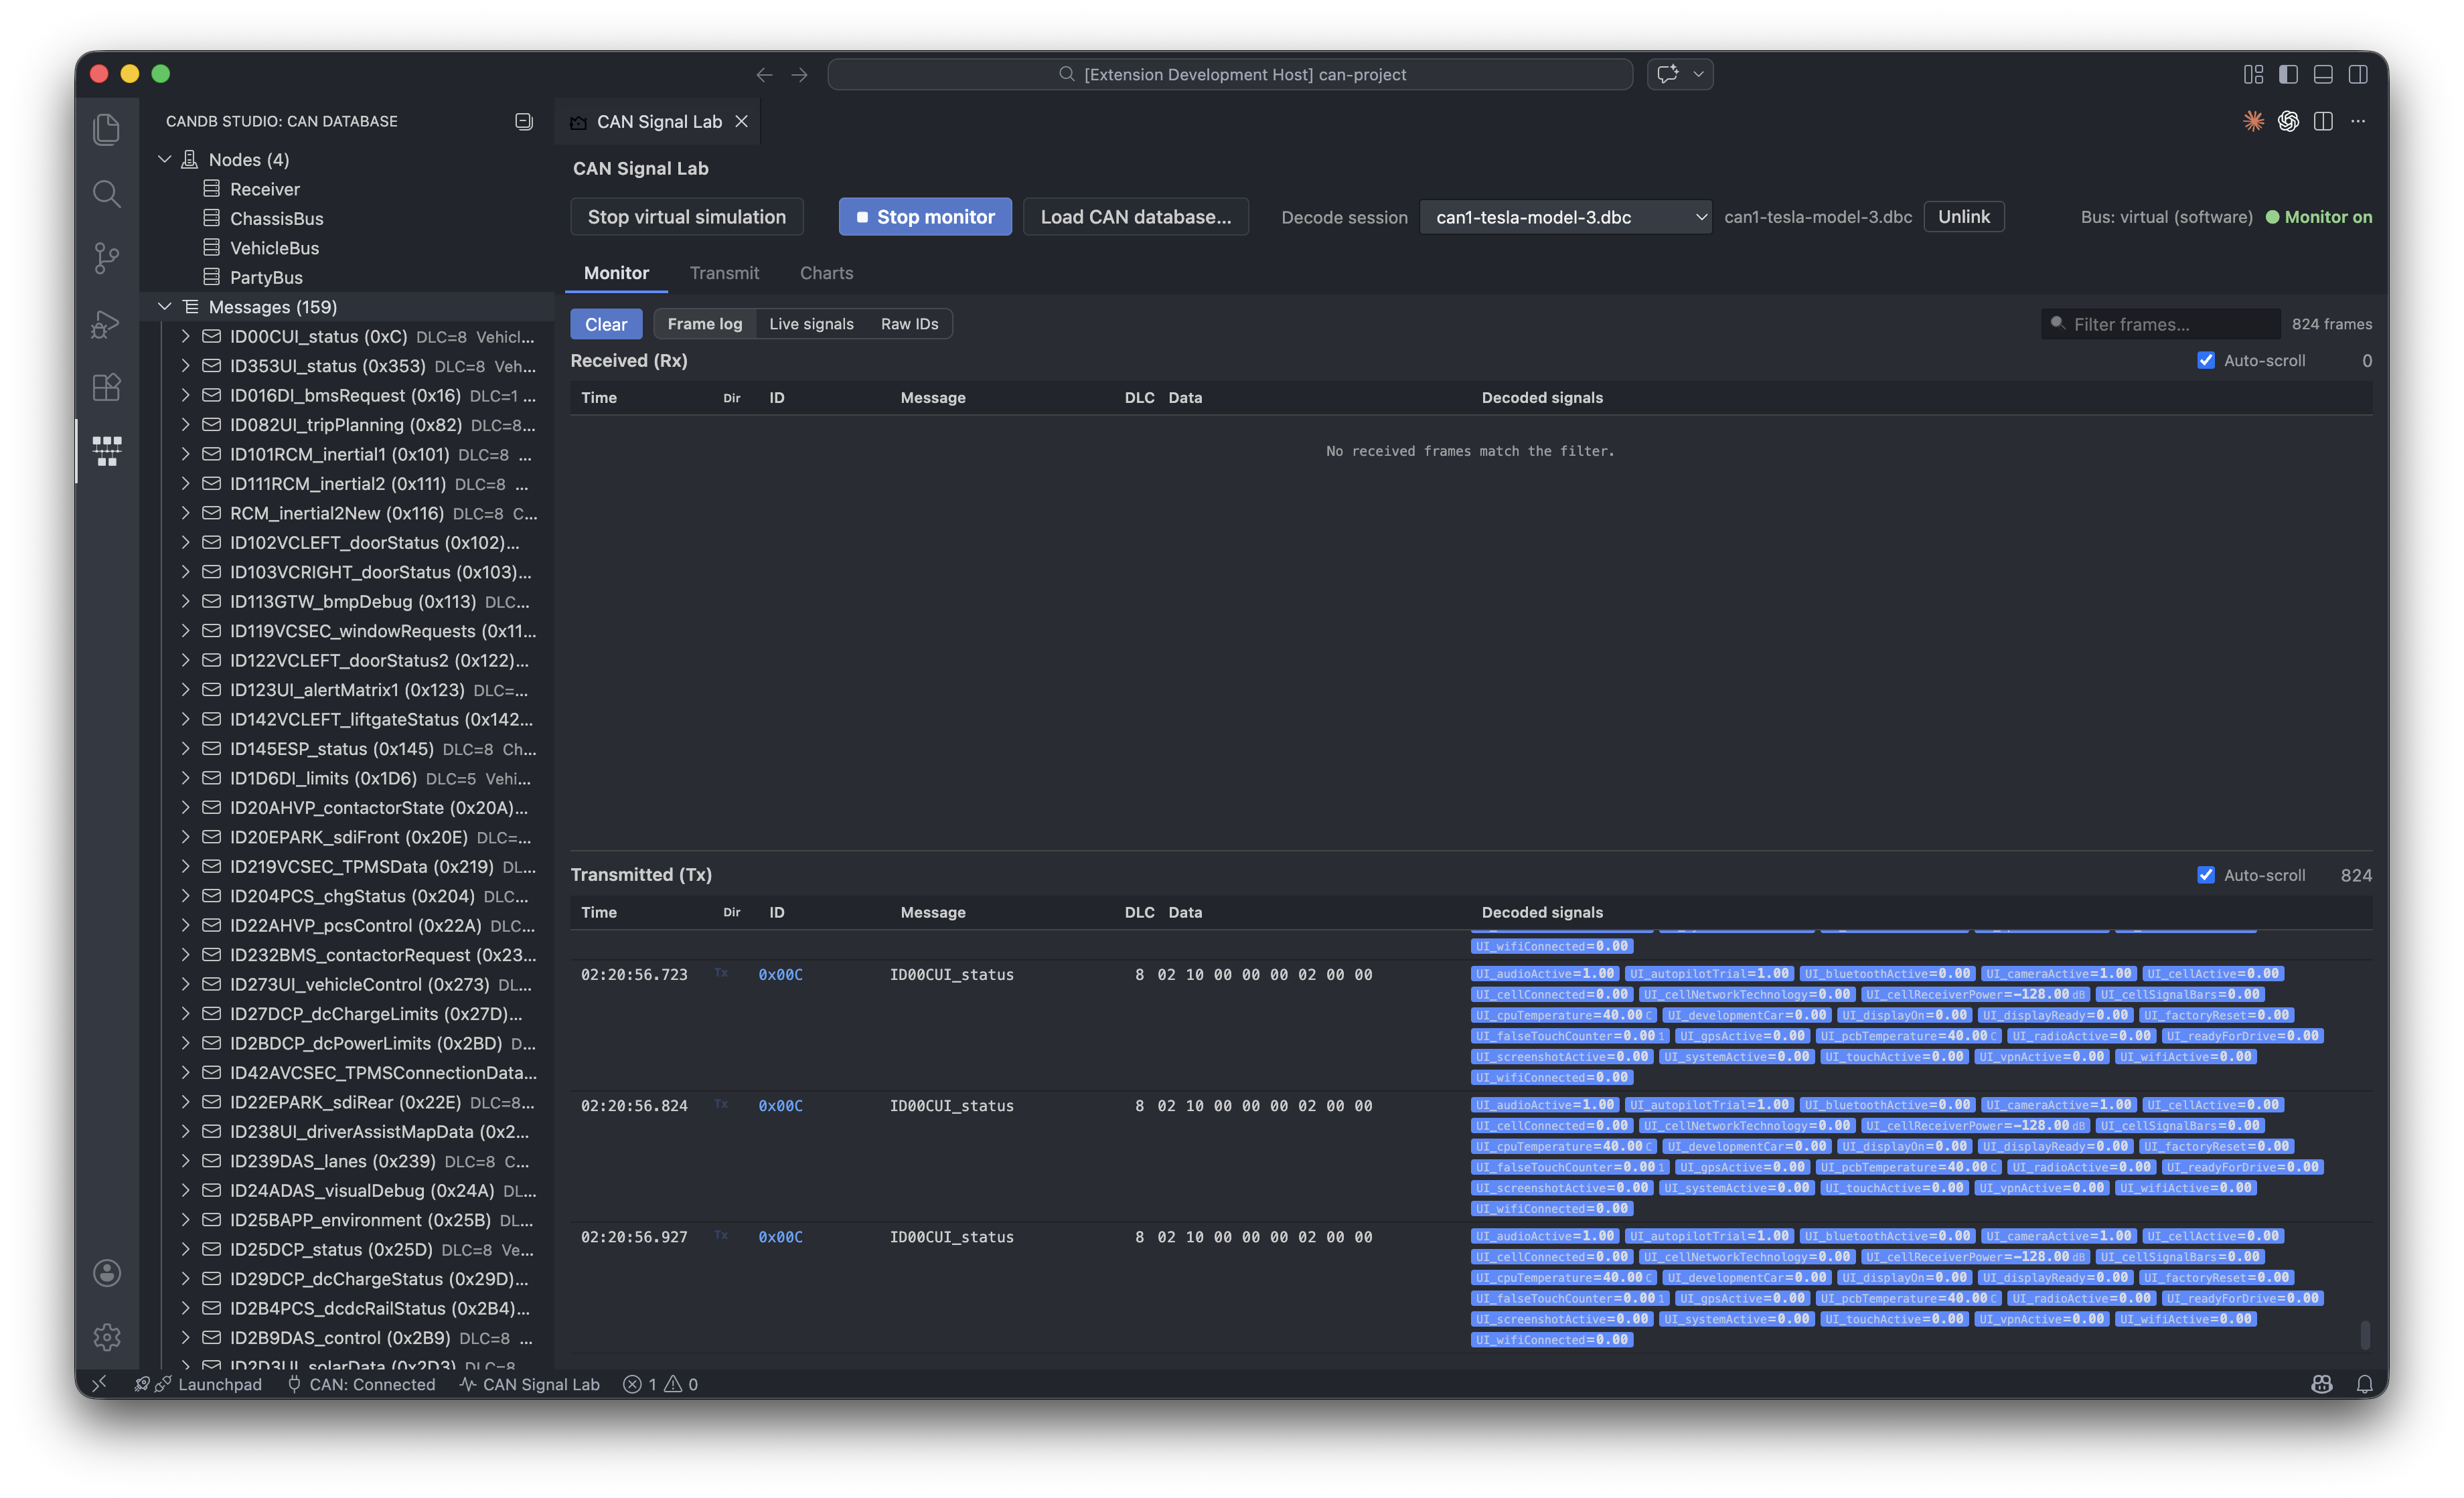Toggle Auto-scroll checkbox for Received frames
The height and width of the screenshot is (1498, 2464).
pos(2205,360)
